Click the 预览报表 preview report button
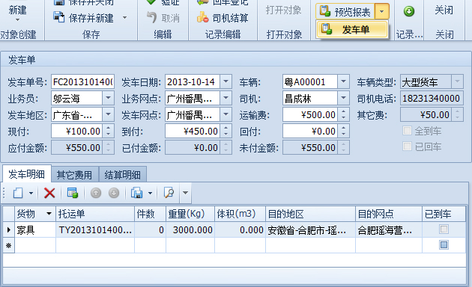 [x=345, y=11]
